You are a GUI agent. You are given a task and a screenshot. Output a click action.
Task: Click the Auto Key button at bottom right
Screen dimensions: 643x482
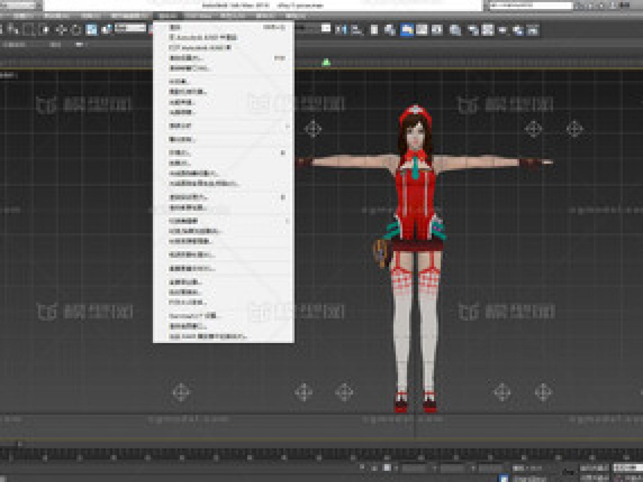(x=594, y=468)
